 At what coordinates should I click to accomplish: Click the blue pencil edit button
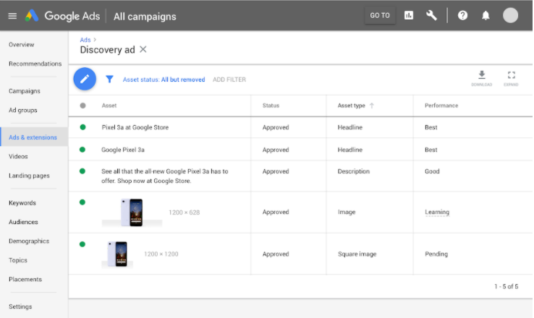(x=85, y=79)
